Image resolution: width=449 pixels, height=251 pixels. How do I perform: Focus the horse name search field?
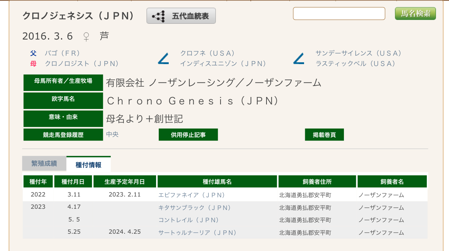coord(339,13)
